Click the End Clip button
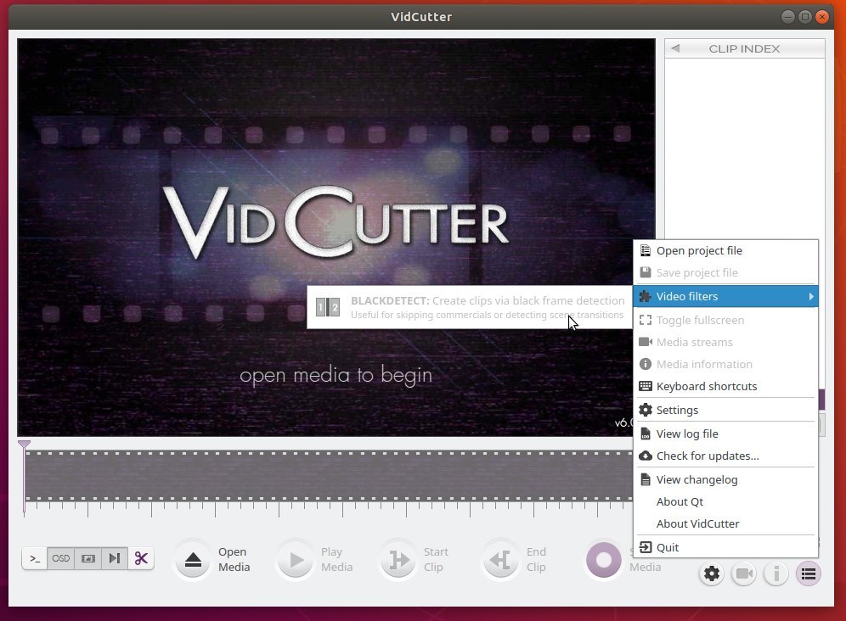The image size is (846, 621). tap(500, 559)
